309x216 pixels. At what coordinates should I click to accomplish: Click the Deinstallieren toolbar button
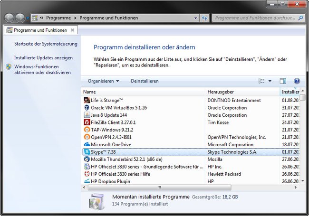[x=145, y=81]
